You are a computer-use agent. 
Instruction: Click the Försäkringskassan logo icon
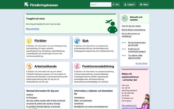pos(27,5)
